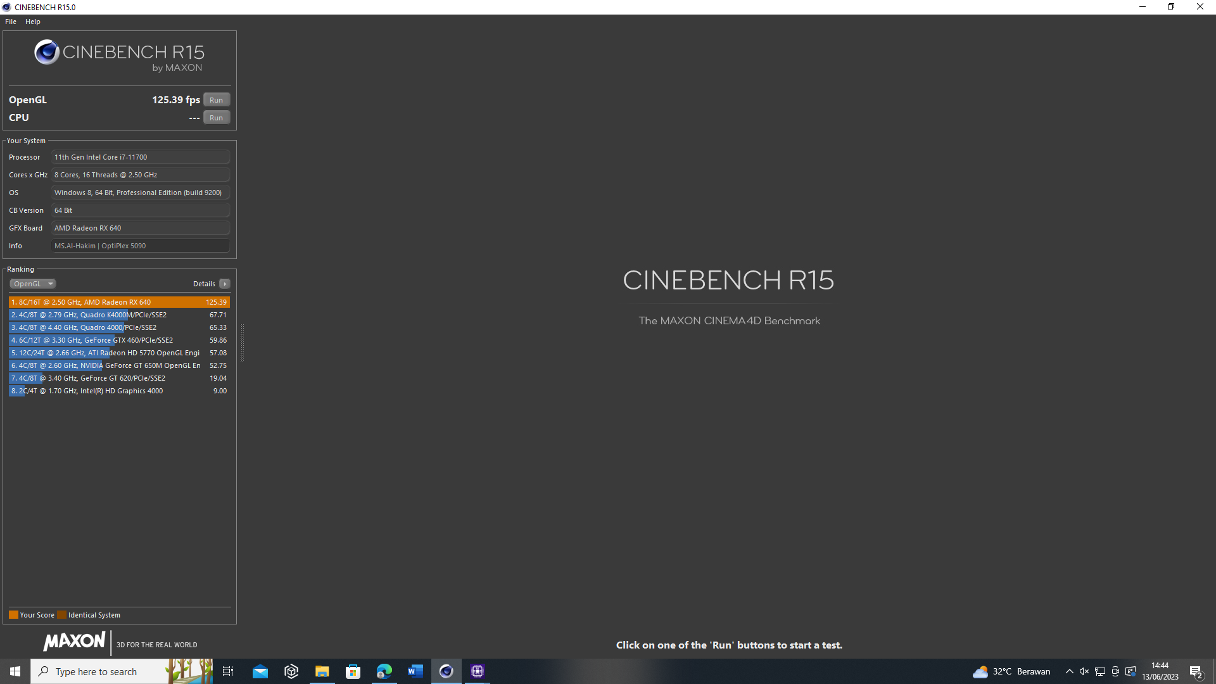This screenshot has height=684, width=1216.
Task: Select ranking row 5 ATI Radeon HD 5770
Action: (119, 353)
